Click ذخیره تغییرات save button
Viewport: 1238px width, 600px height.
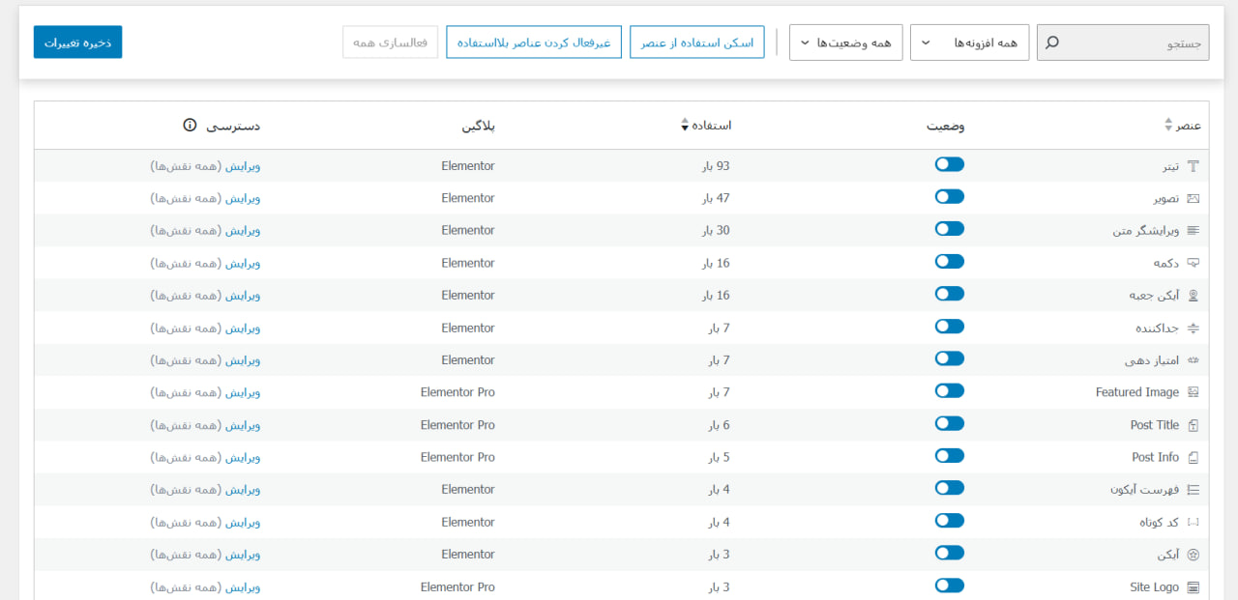pyautogui.click(x=77, y=42)
